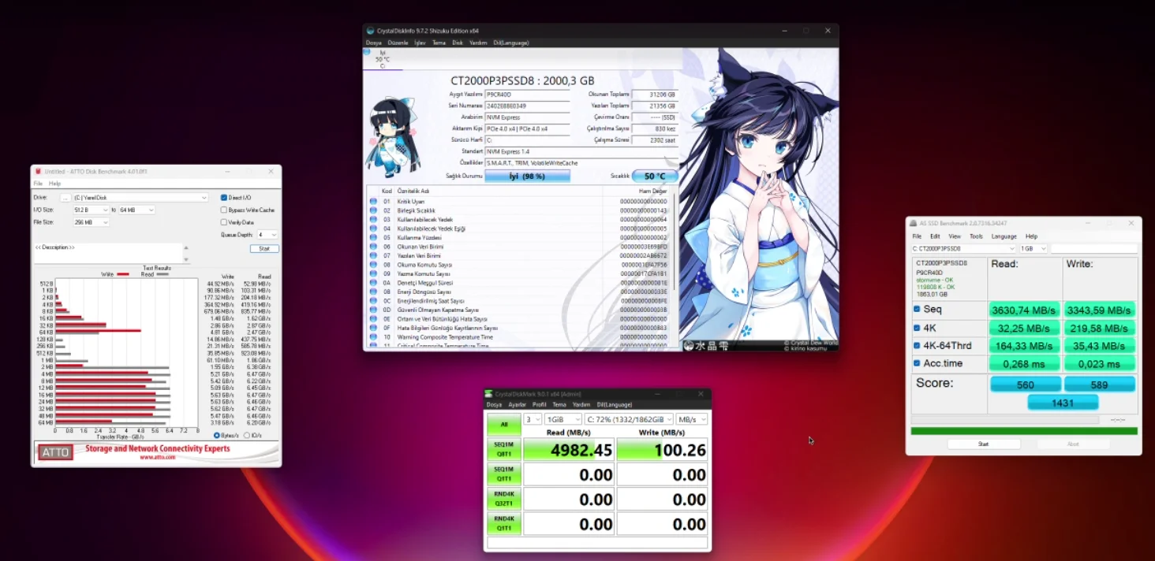The image size is (1155, 561).
Task: Open the Disk menu in CrystalDiskInfo
Action: [x=458, y=43]
